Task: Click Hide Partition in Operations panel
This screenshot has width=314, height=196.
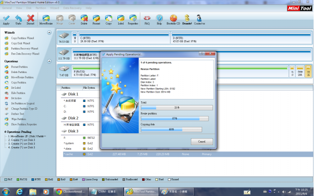Action: click(x=18, y=93)
